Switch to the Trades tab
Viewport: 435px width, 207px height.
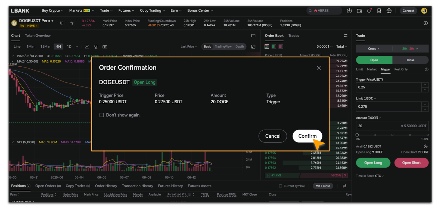294,36
